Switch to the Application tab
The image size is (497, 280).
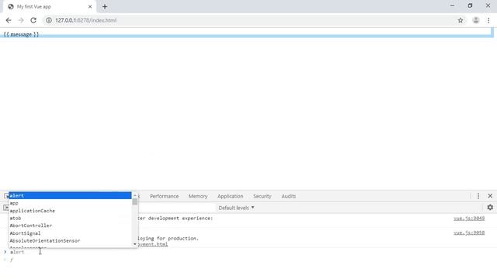[x=230, y=196]
